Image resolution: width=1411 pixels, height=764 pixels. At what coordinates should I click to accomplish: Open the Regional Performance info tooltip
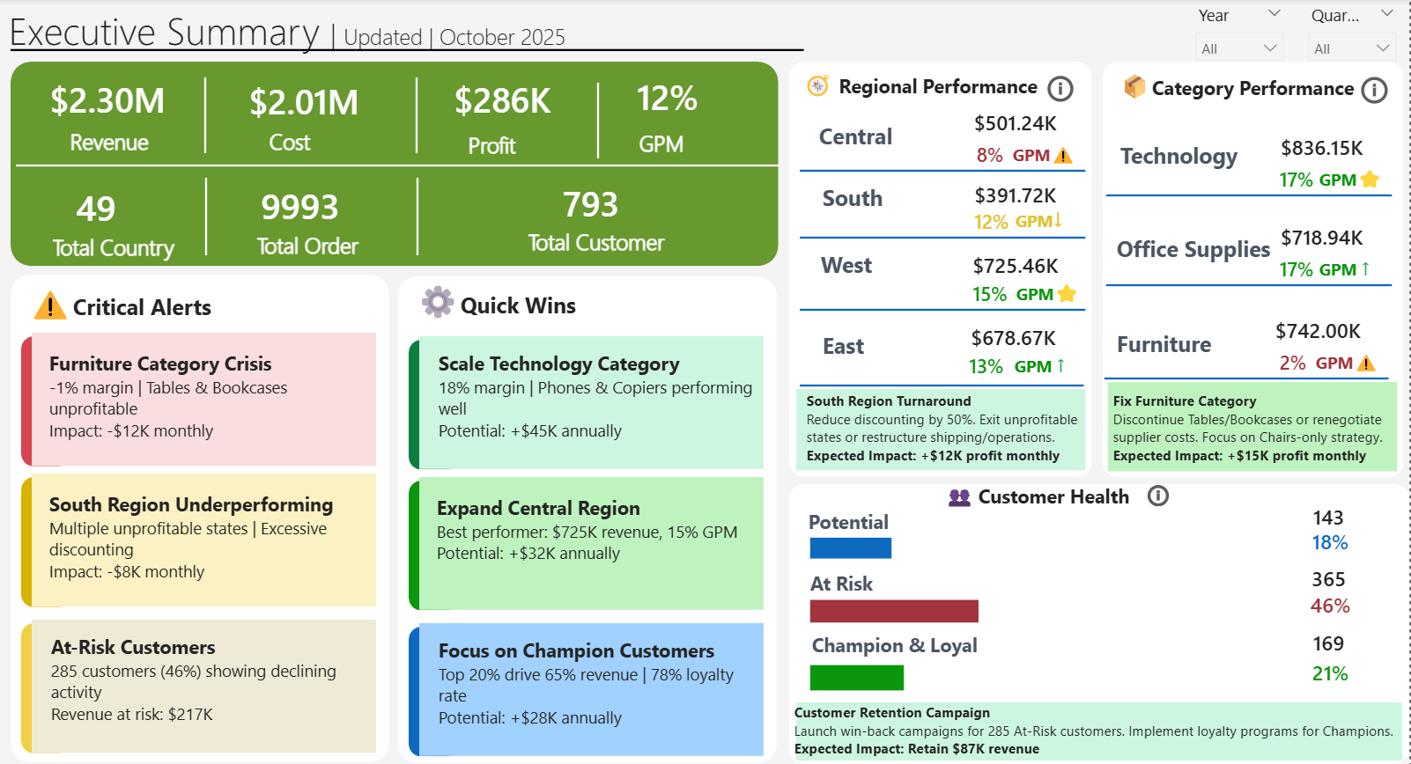(x=1062, y=88)
